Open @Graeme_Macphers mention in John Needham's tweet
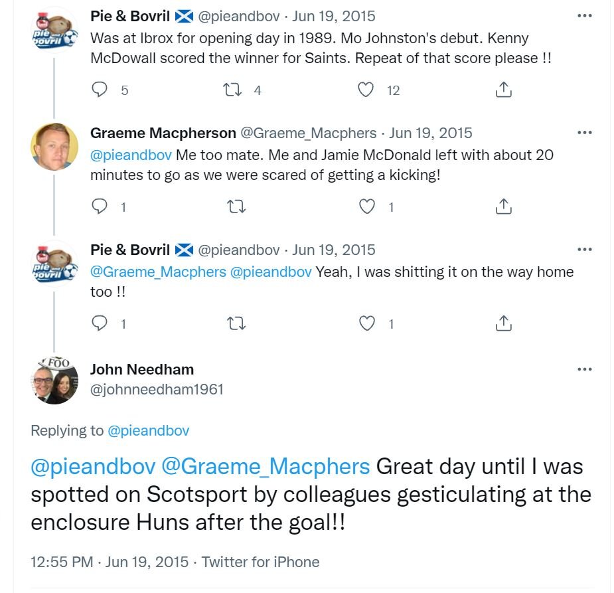 [x=266, y=466]
